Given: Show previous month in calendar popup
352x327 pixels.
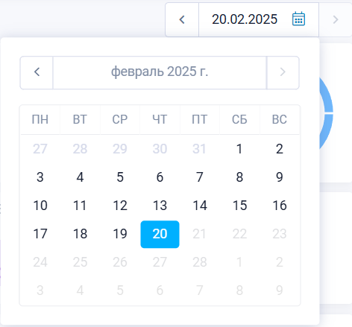Looking at the screenshot, I should 37,72.
